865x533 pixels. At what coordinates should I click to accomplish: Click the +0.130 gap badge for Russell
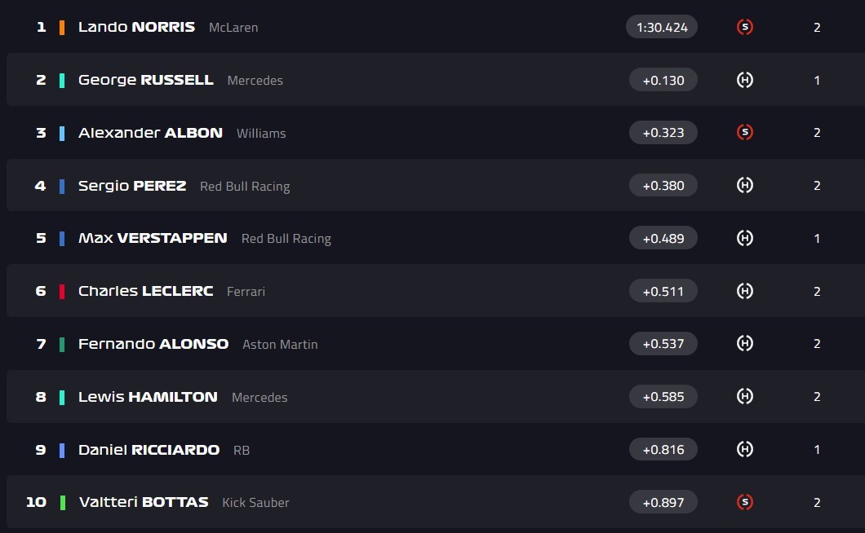pyautogui.click(x=663, y=80)
